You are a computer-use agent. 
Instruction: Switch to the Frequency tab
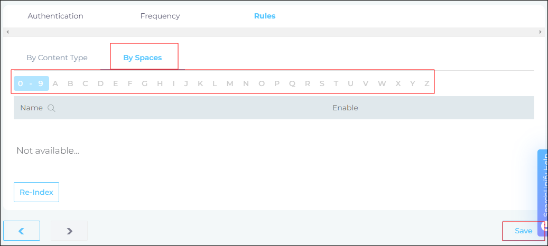click(160, 16)
